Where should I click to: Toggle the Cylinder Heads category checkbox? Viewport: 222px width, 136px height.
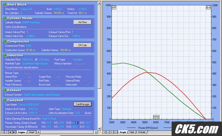pyautogui.click(x=5, y=18)
